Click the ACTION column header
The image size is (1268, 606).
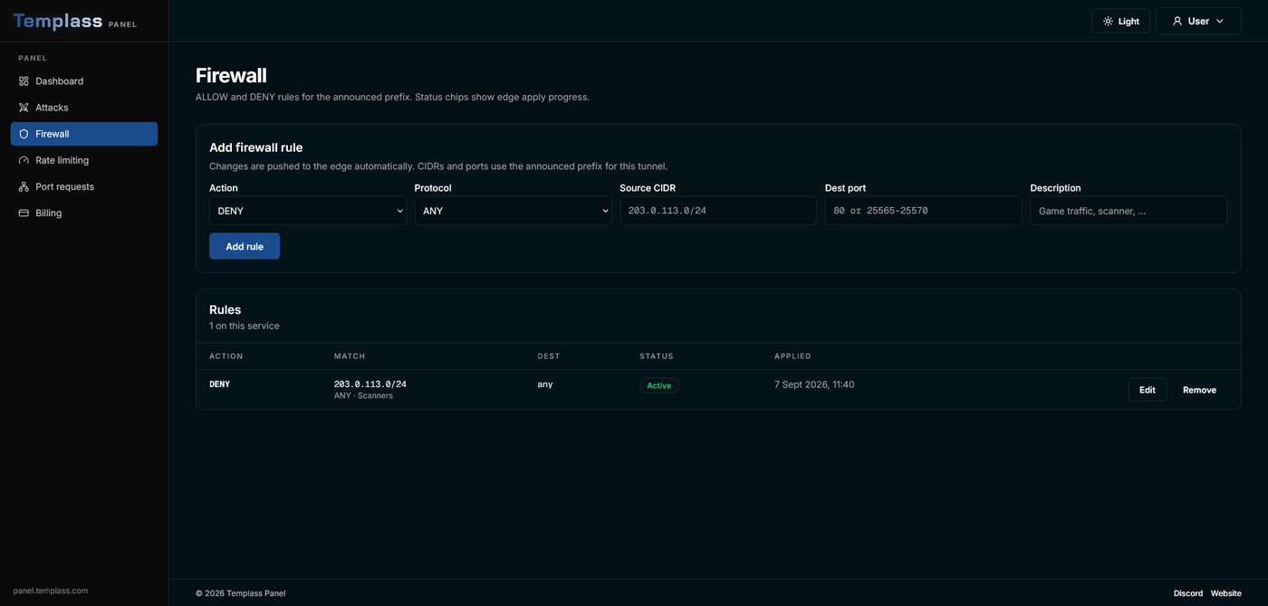click(x=226, y=356)
